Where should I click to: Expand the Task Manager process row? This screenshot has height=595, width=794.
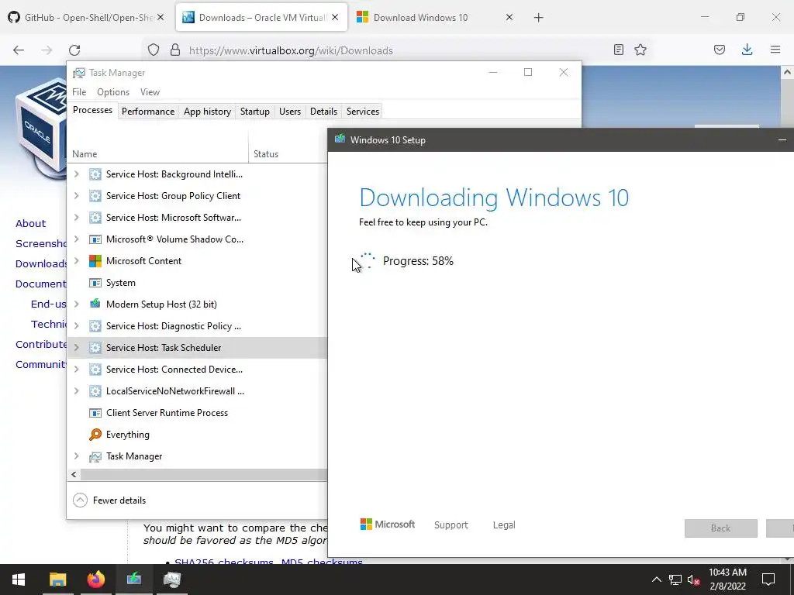click(77, 456)
